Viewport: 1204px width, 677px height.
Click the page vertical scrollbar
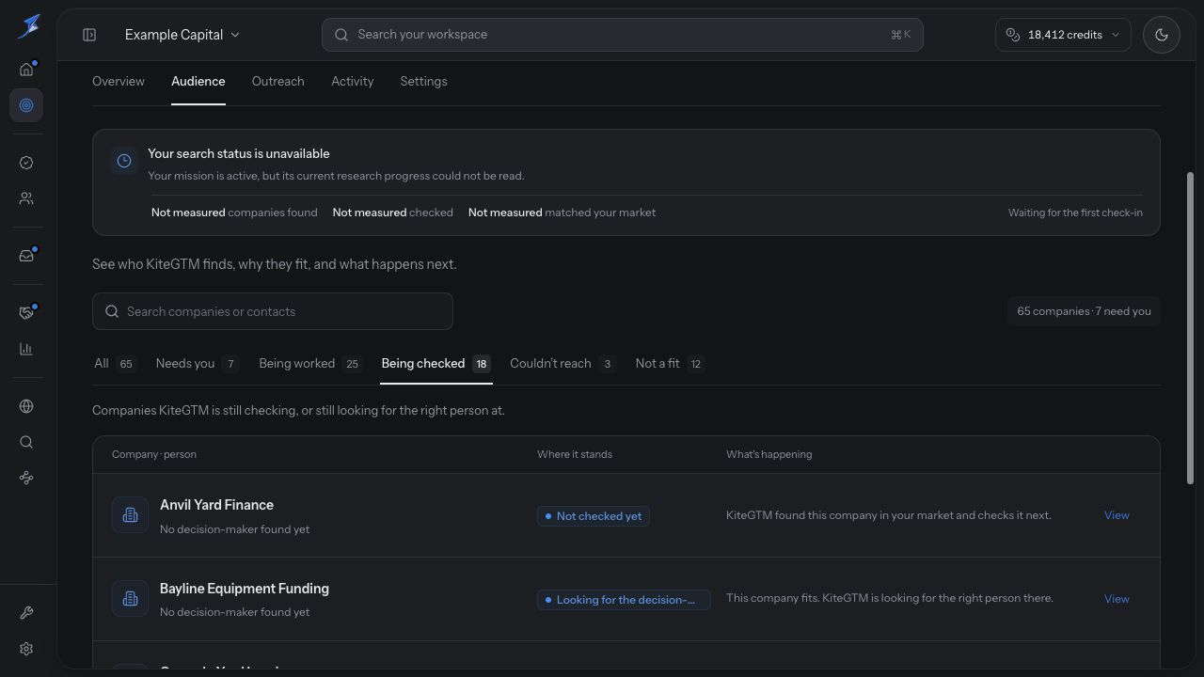point(1190,329)
